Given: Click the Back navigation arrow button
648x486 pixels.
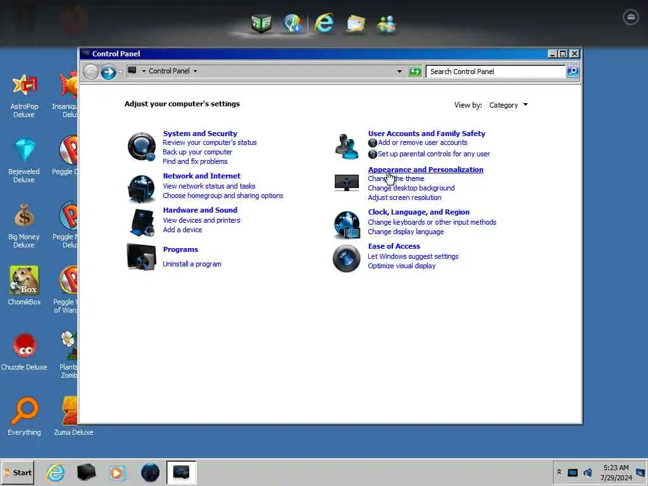Looking at the screenshot, I should (x=90, y=72).
